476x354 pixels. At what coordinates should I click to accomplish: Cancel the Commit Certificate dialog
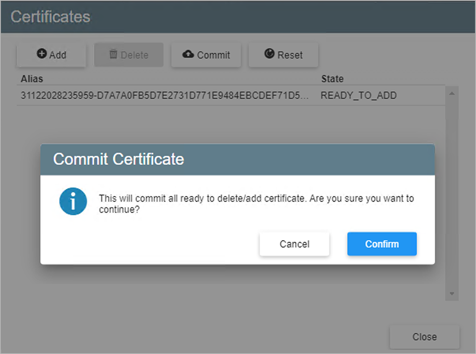pyautogui.click(x=294, y=244)
